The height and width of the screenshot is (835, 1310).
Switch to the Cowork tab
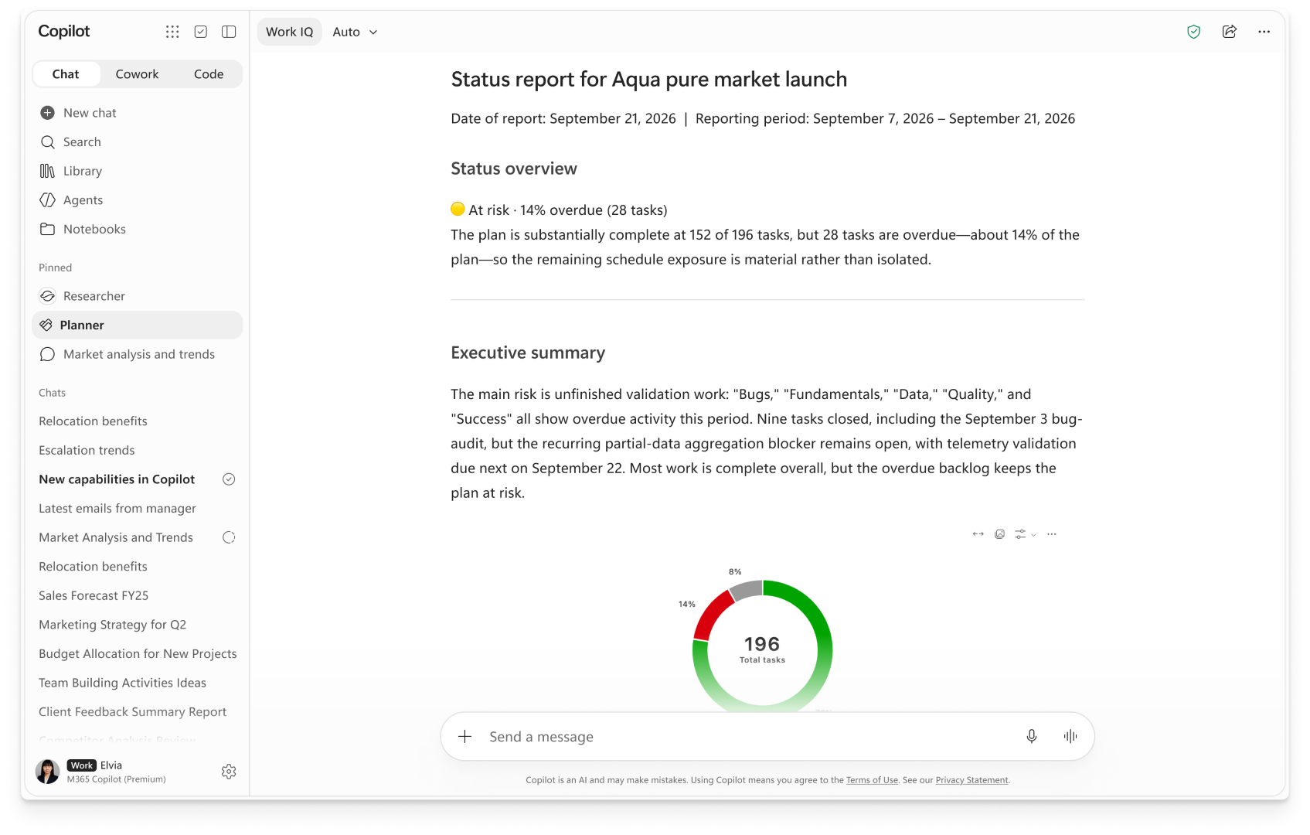pyautogui.click(x=138, y=74)
